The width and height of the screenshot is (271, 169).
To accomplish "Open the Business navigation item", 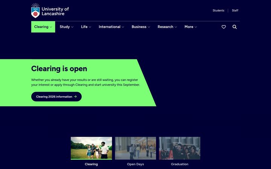I will point(141,27).
